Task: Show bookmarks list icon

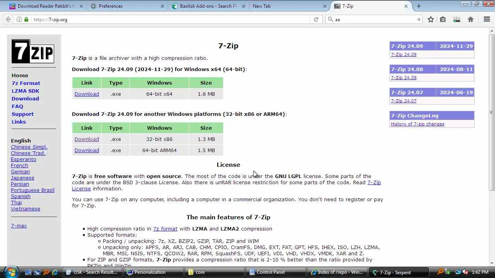Action: click(443, 19)
